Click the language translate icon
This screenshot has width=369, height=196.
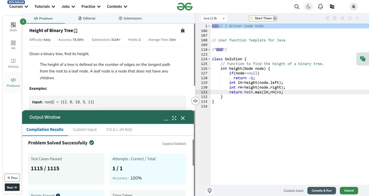coord(332,6)
